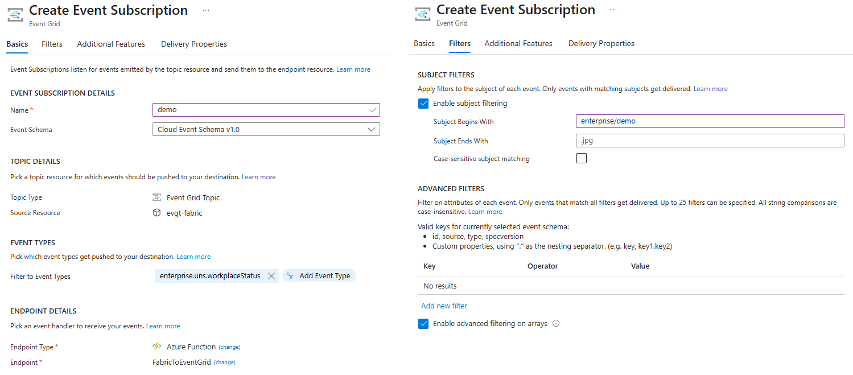Uncheck Enable advanced filtering on arrays
The width and height of the screenshot is (853, 375).
(423, 324)
